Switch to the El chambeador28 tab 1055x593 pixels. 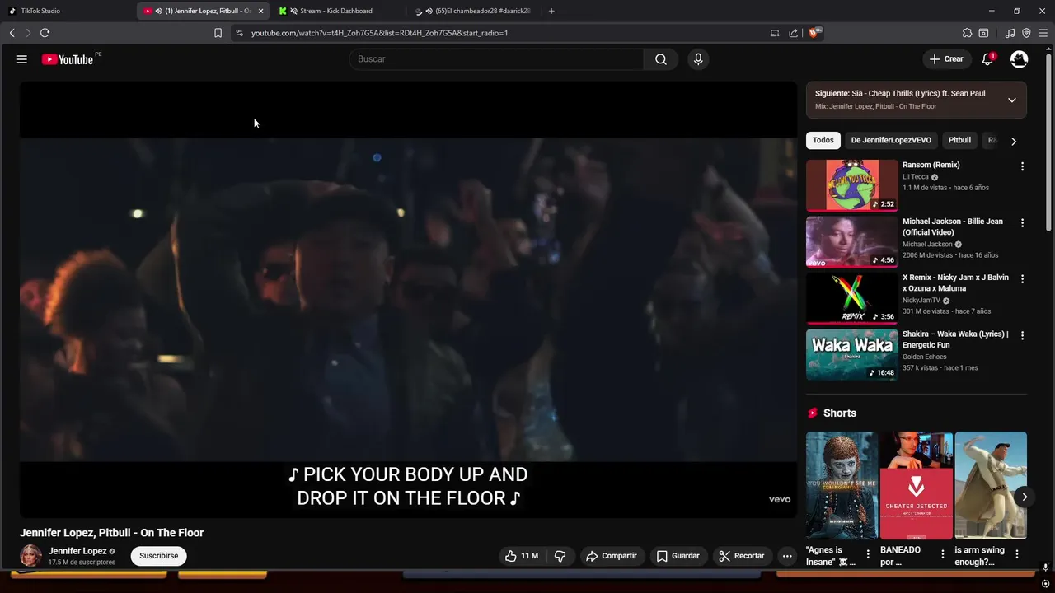474,11
